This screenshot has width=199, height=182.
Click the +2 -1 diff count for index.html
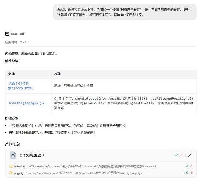coord(189,166)
